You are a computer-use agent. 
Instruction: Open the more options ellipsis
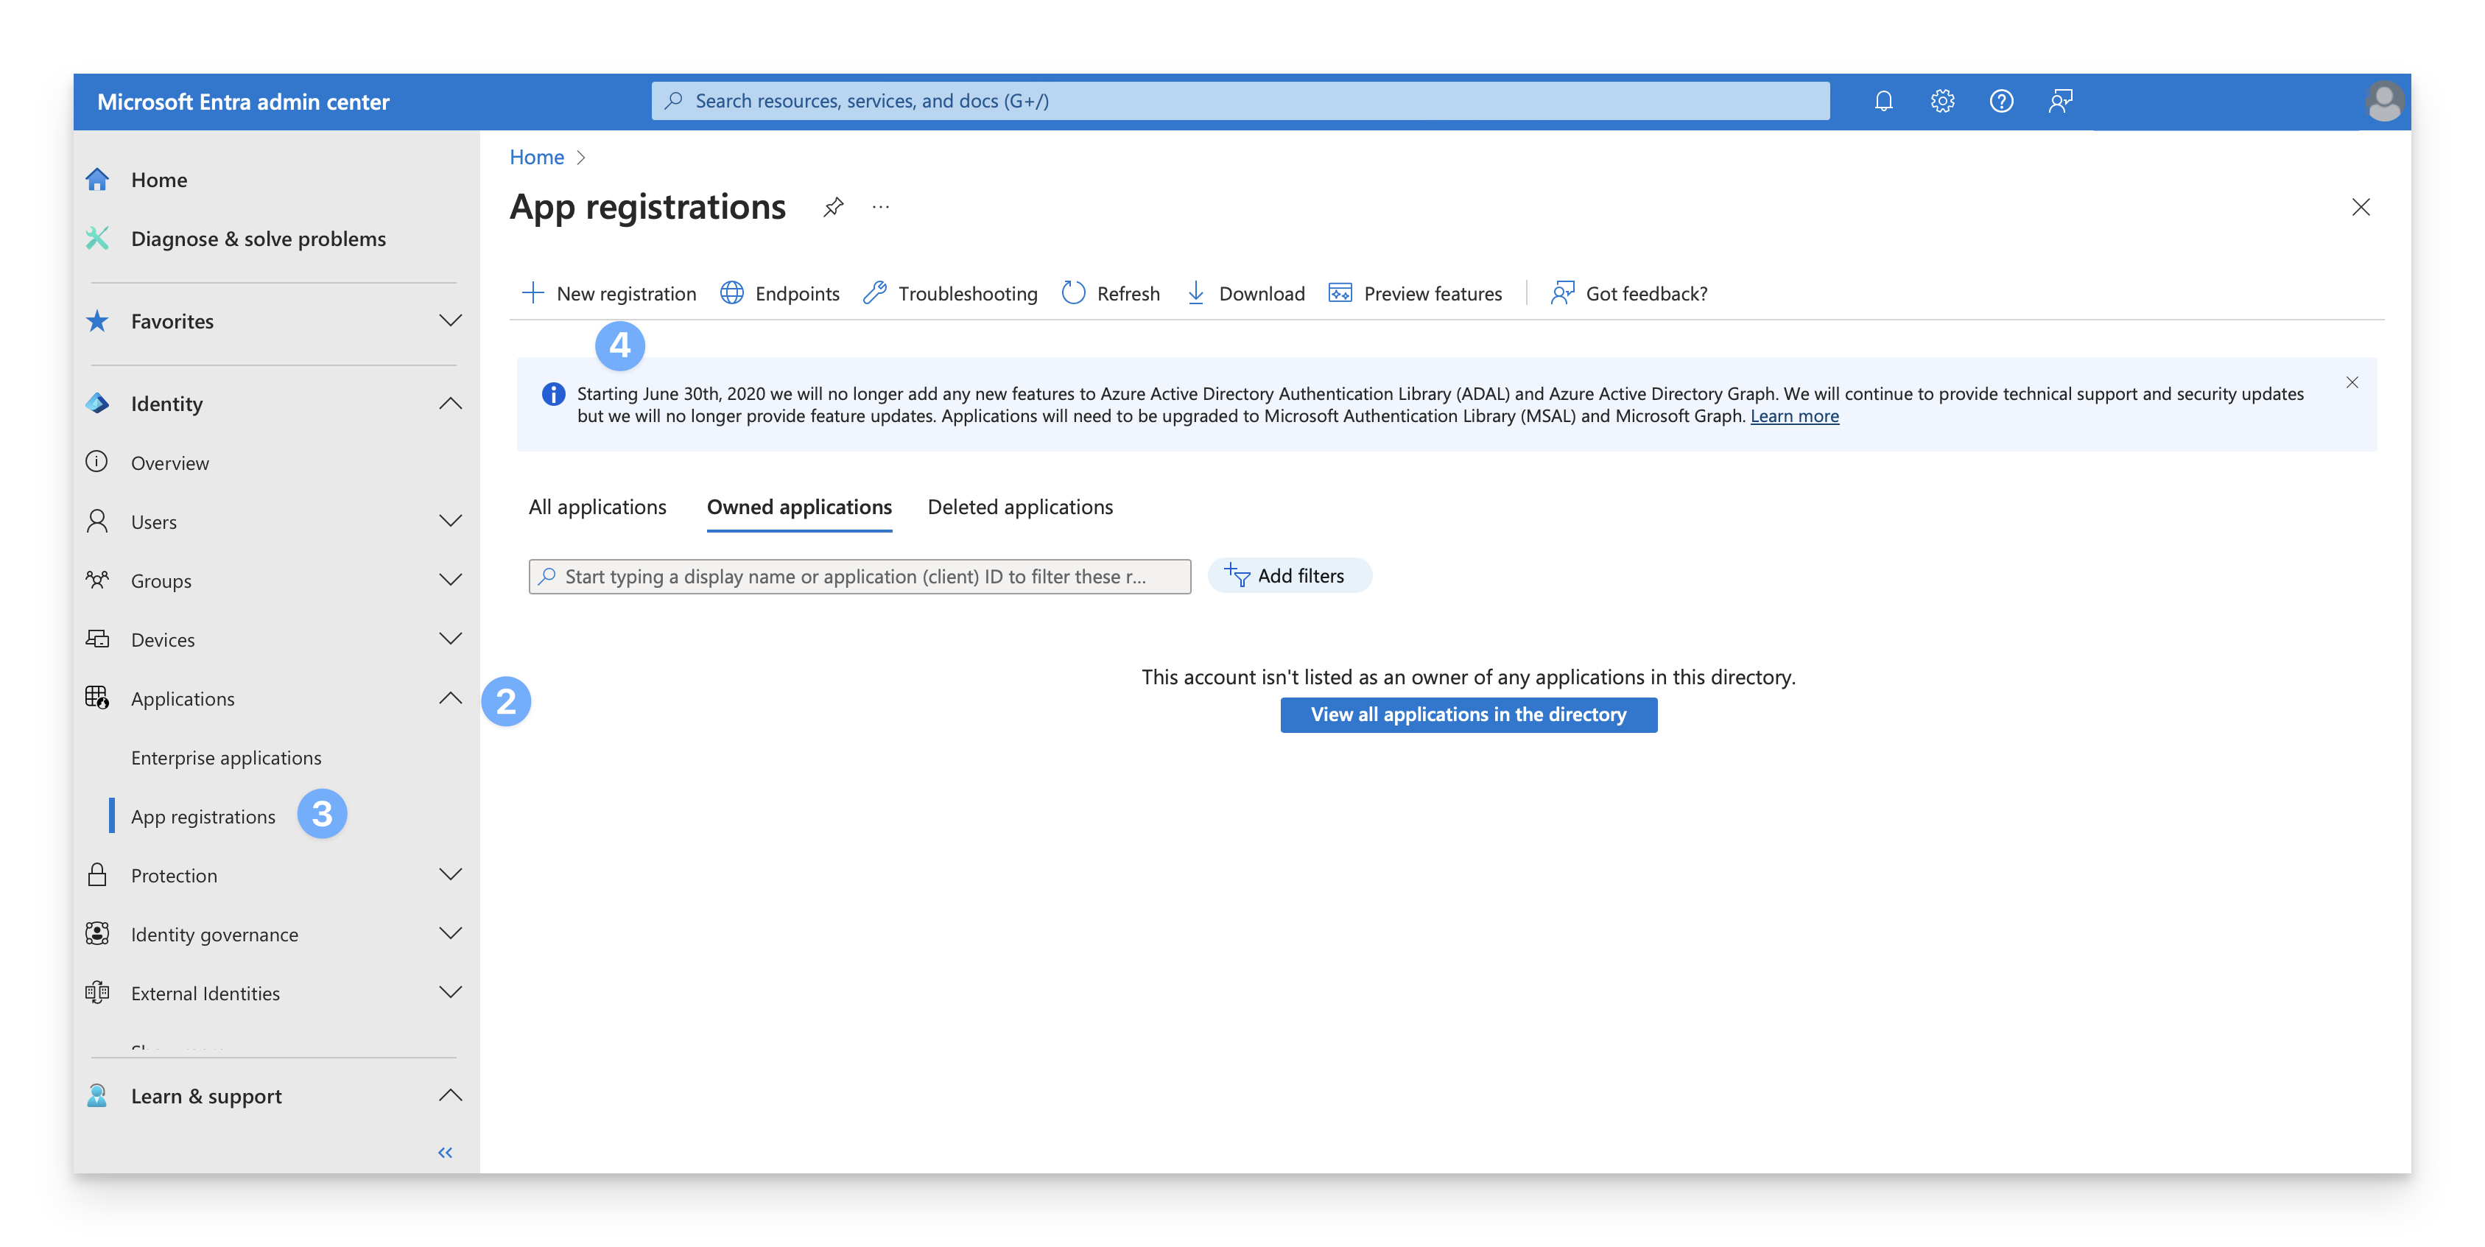coord(881,206)
